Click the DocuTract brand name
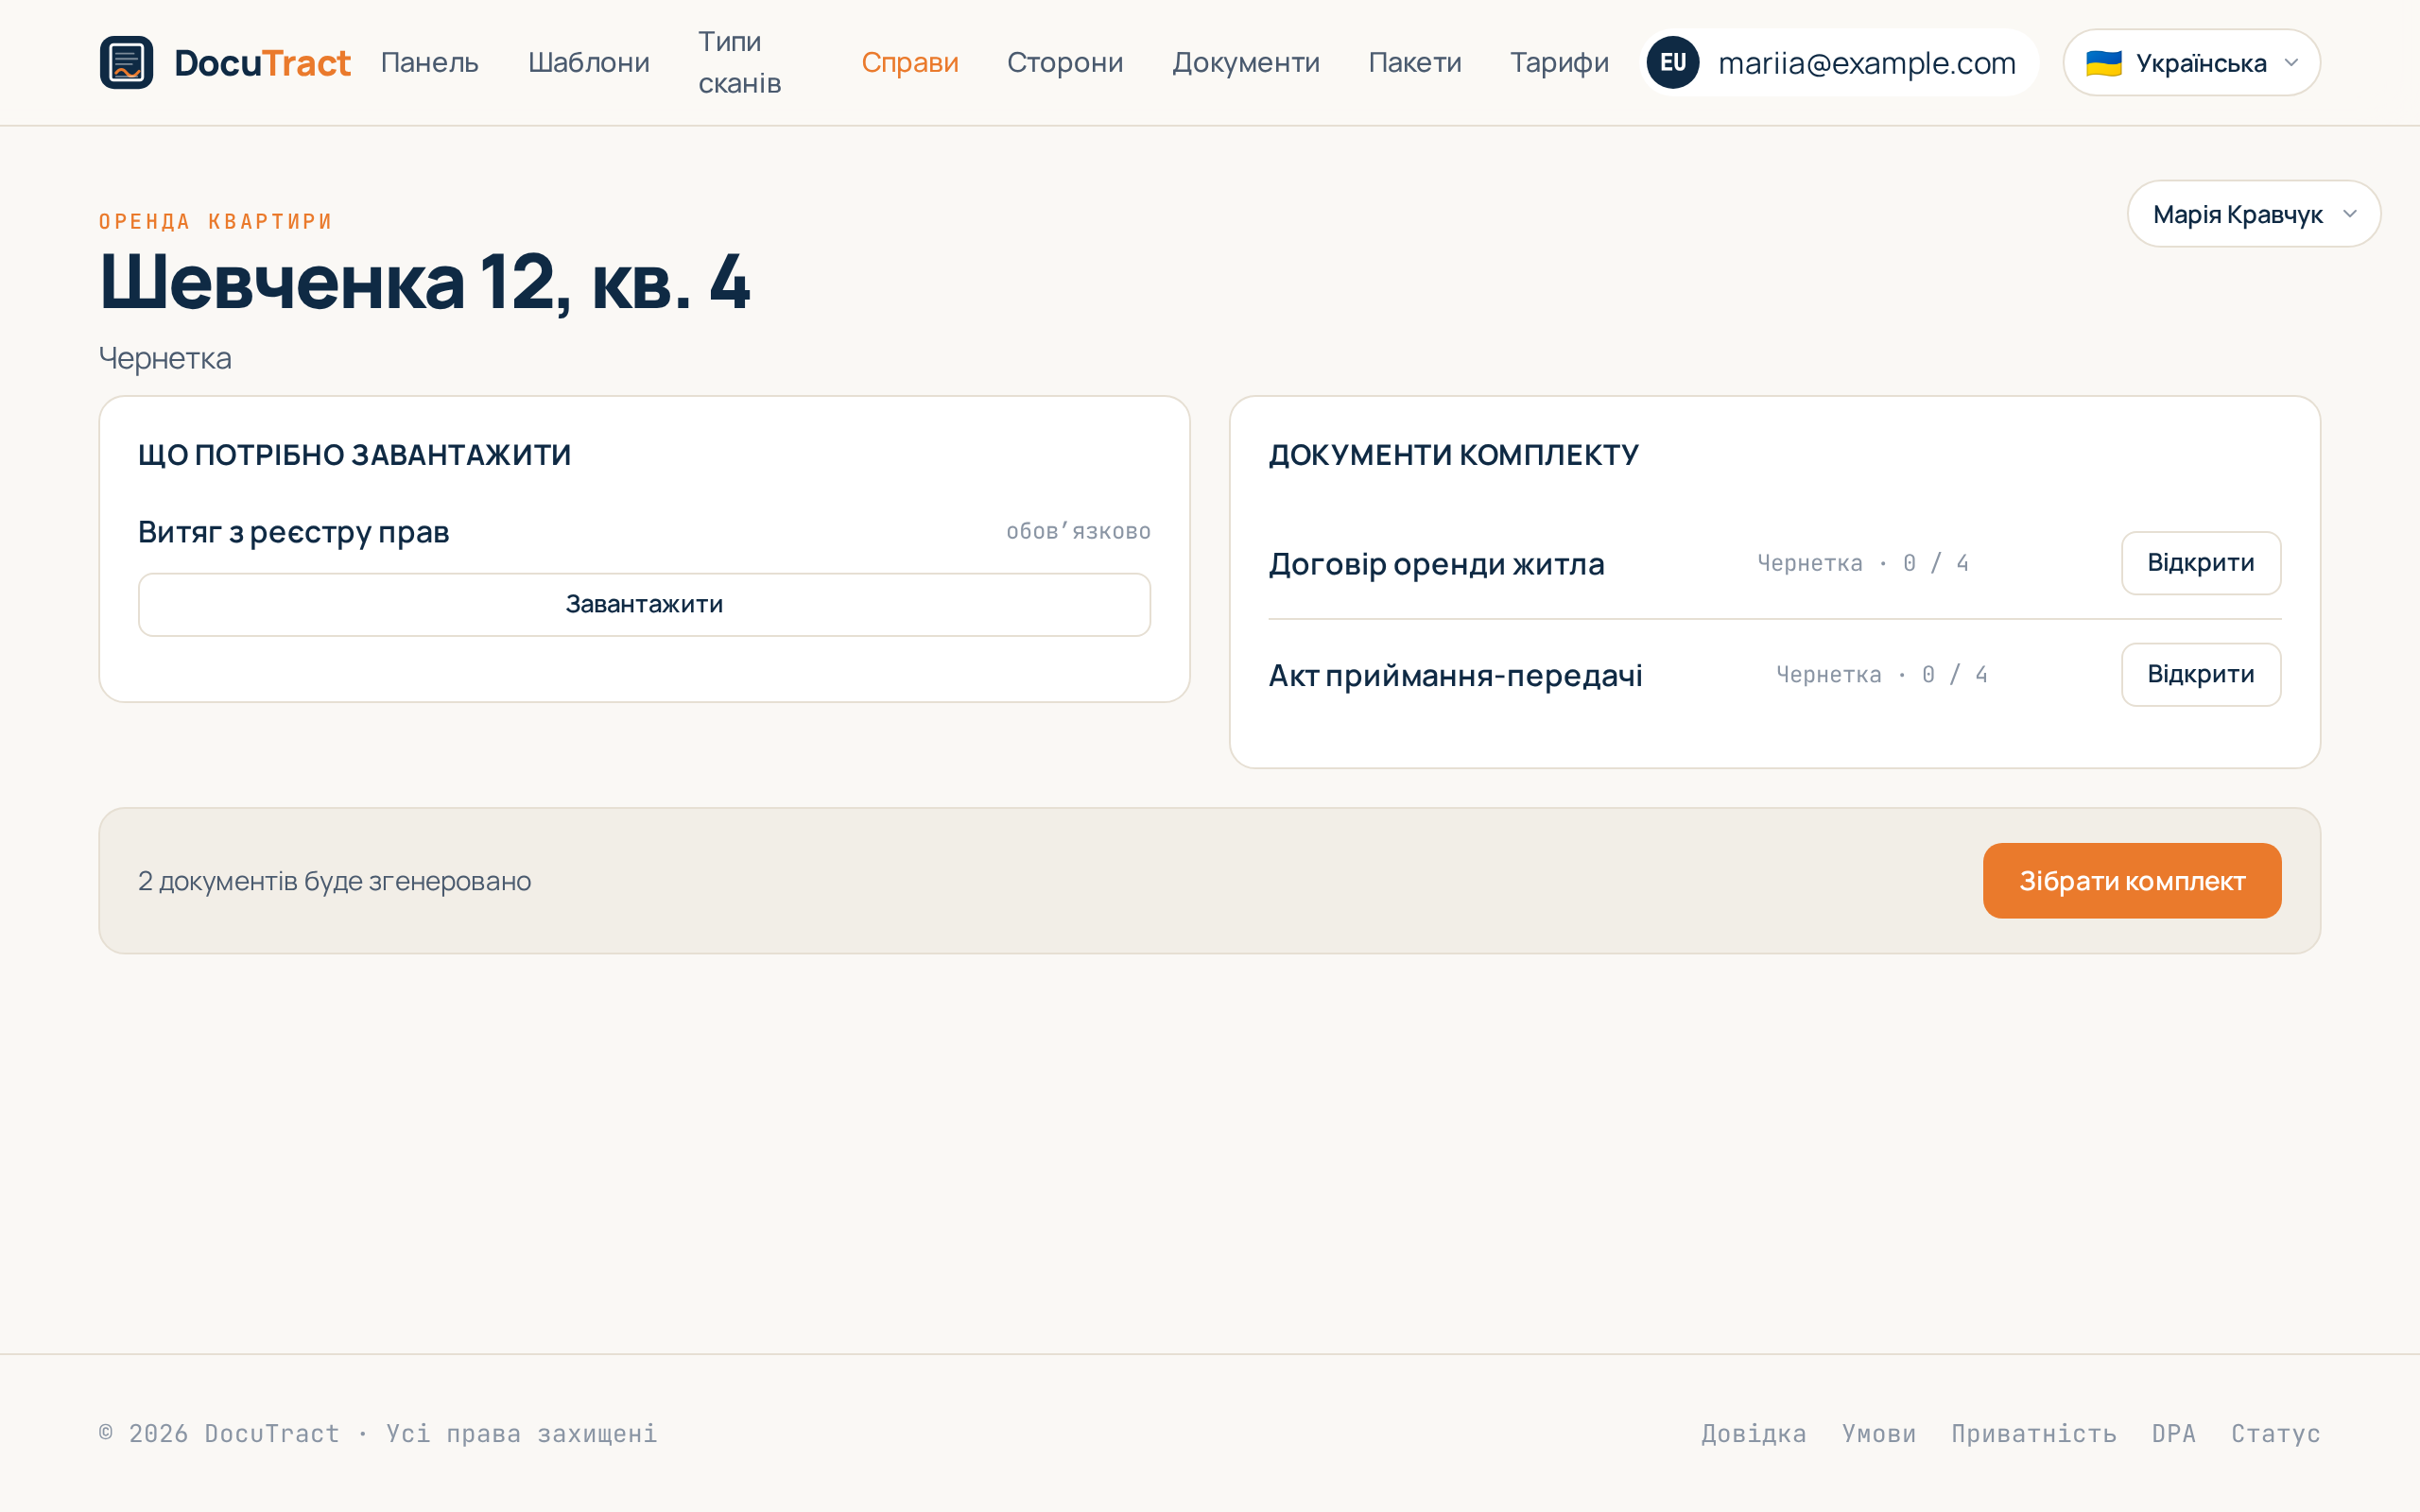2420x1512 pixels. tap(262, 62)
